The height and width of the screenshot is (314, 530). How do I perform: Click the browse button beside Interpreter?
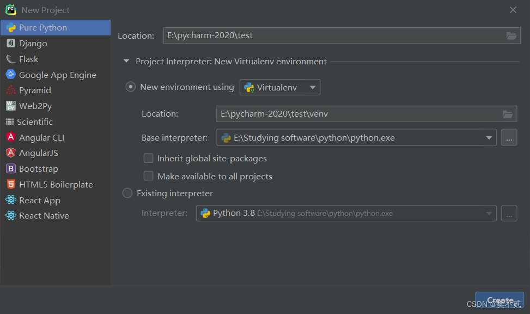tap(509, 213)
